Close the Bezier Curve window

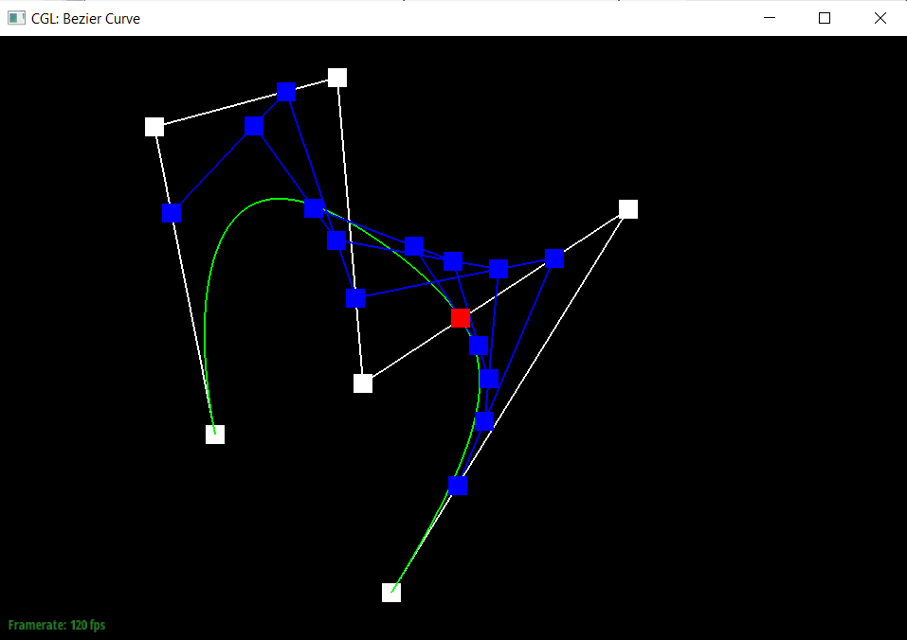880,18
